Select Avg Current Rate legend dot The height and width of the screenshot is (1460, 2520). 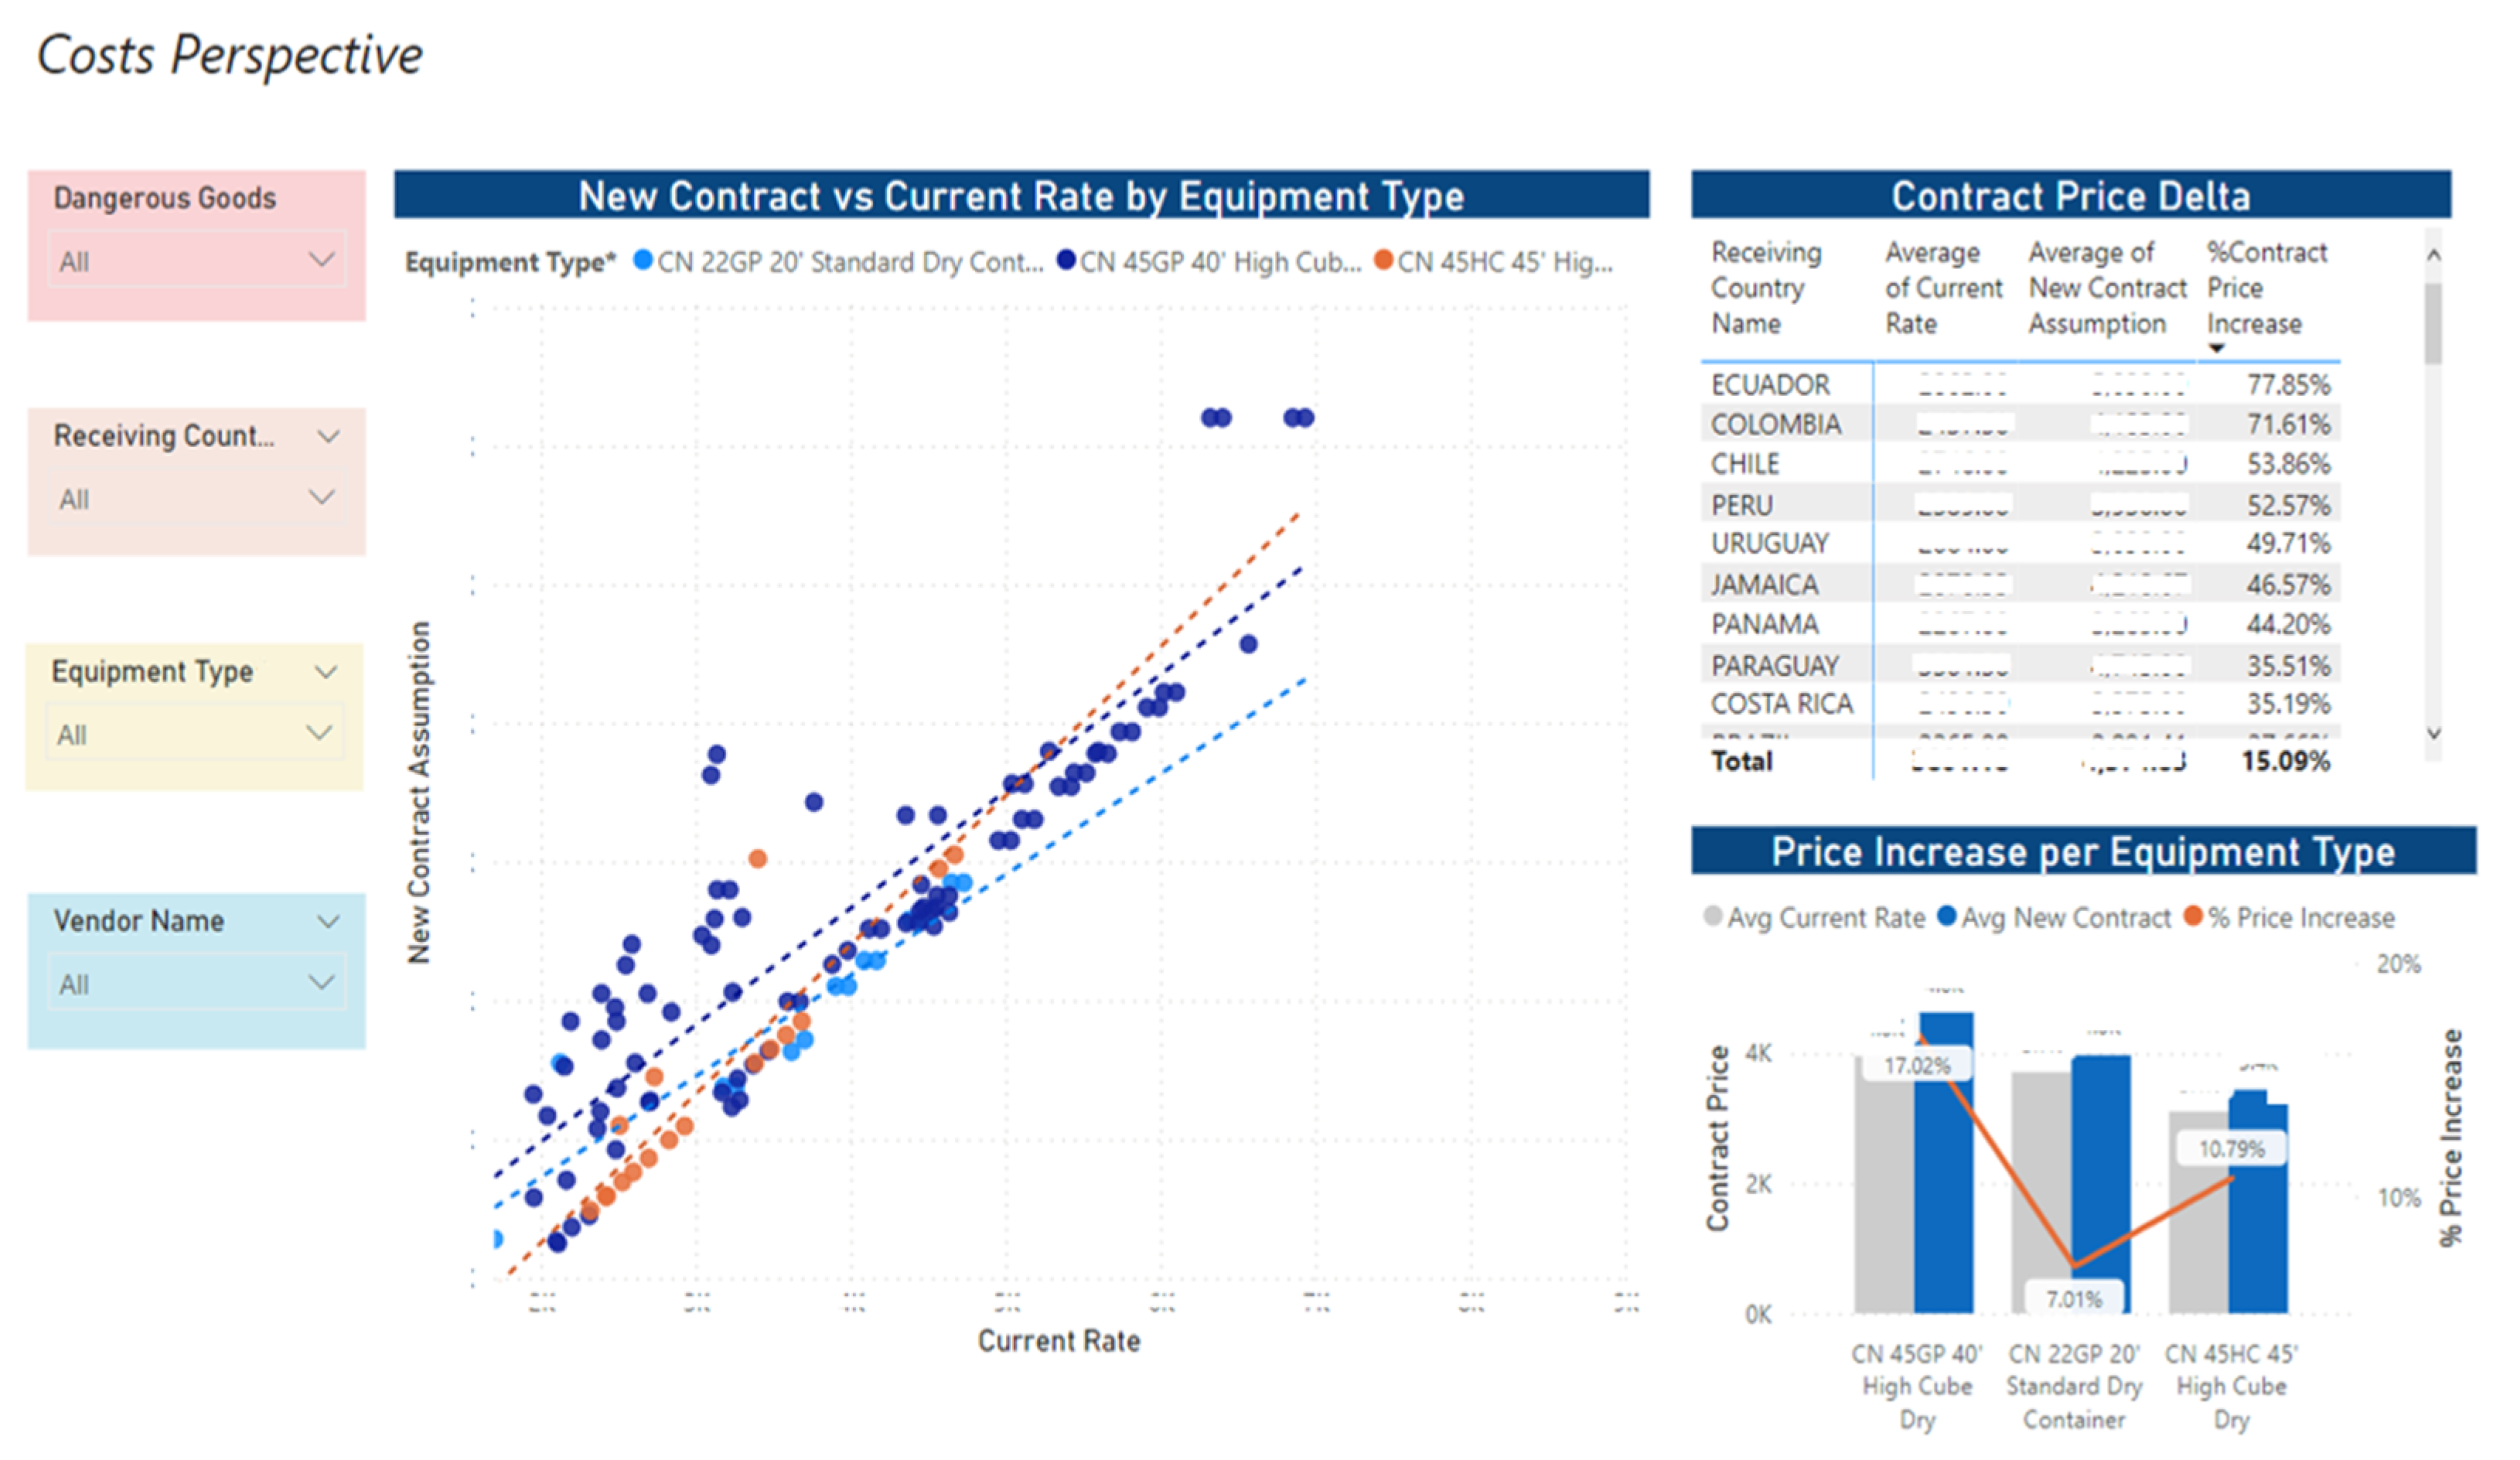click(x=1713, y=916)
